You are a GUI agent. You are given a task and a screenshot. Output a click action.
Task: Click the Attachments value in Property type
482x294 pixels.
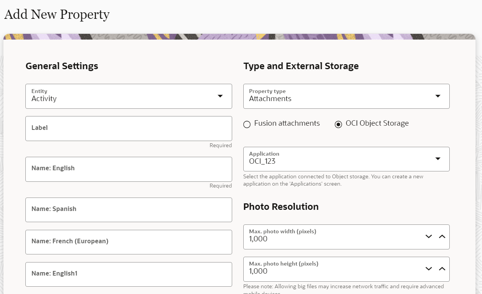pos(270,99)
